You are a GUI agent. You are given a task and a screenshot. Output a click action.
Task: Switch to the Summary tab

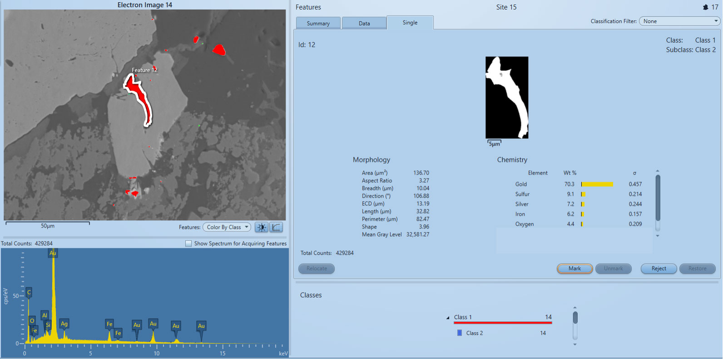(x=318, y=24)
